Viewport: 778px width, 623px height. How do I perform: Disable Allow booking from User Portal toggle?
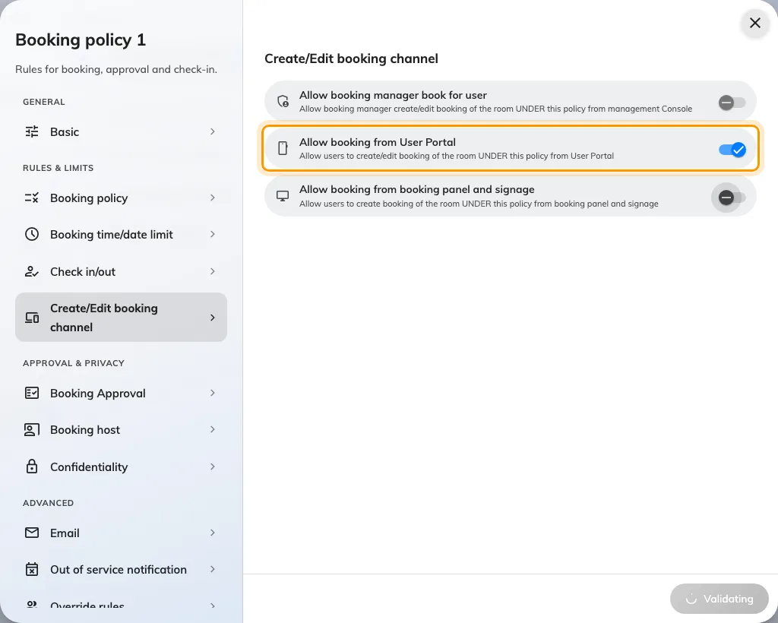[732, 150]
